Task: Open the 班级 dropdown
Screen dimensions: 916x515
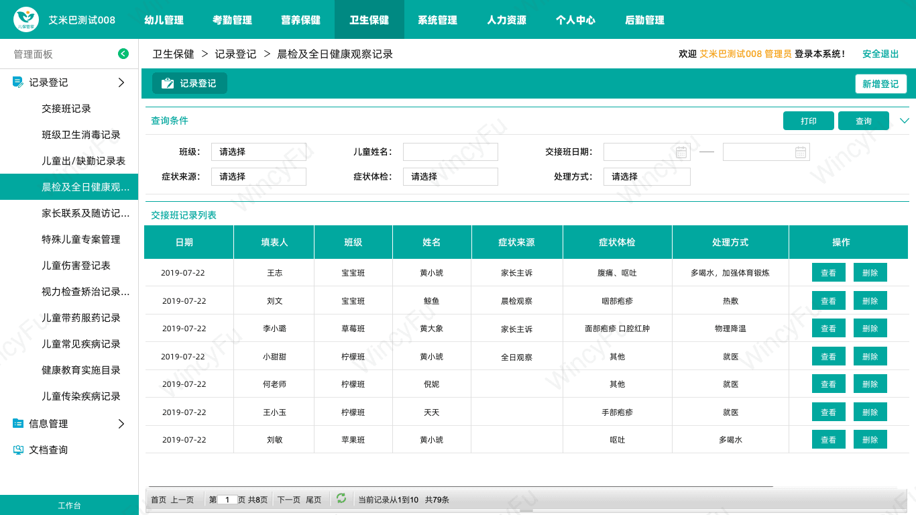Action: point(259,152)
